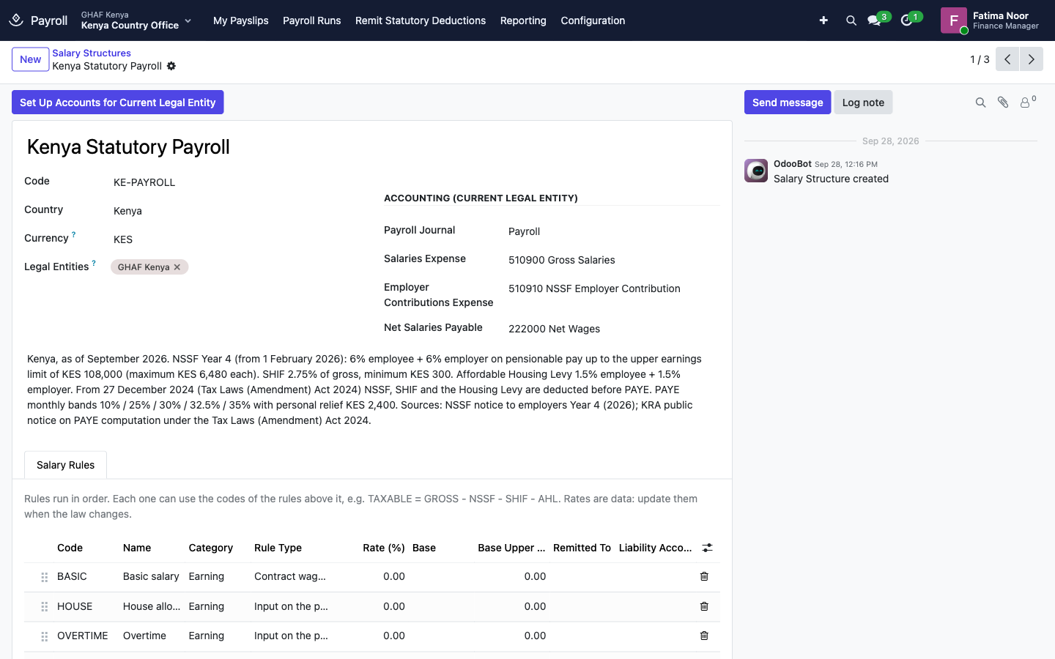Remove the GHAF Kenya legal entity tag
Image resolution: width=1055 pixels, height=659 pixels.
click(177, 267)
